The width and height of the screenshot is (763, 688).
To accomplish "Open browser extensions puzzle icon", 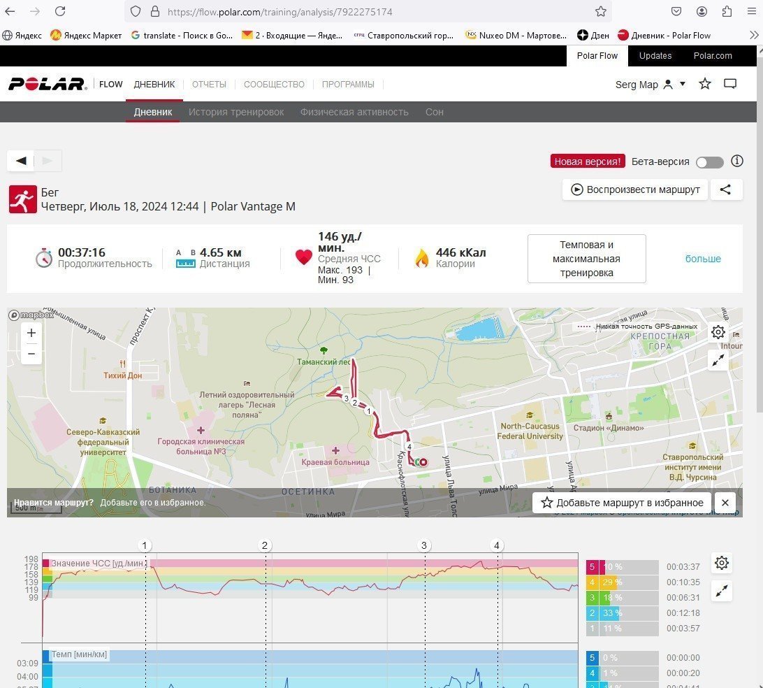I will [727, 11].
